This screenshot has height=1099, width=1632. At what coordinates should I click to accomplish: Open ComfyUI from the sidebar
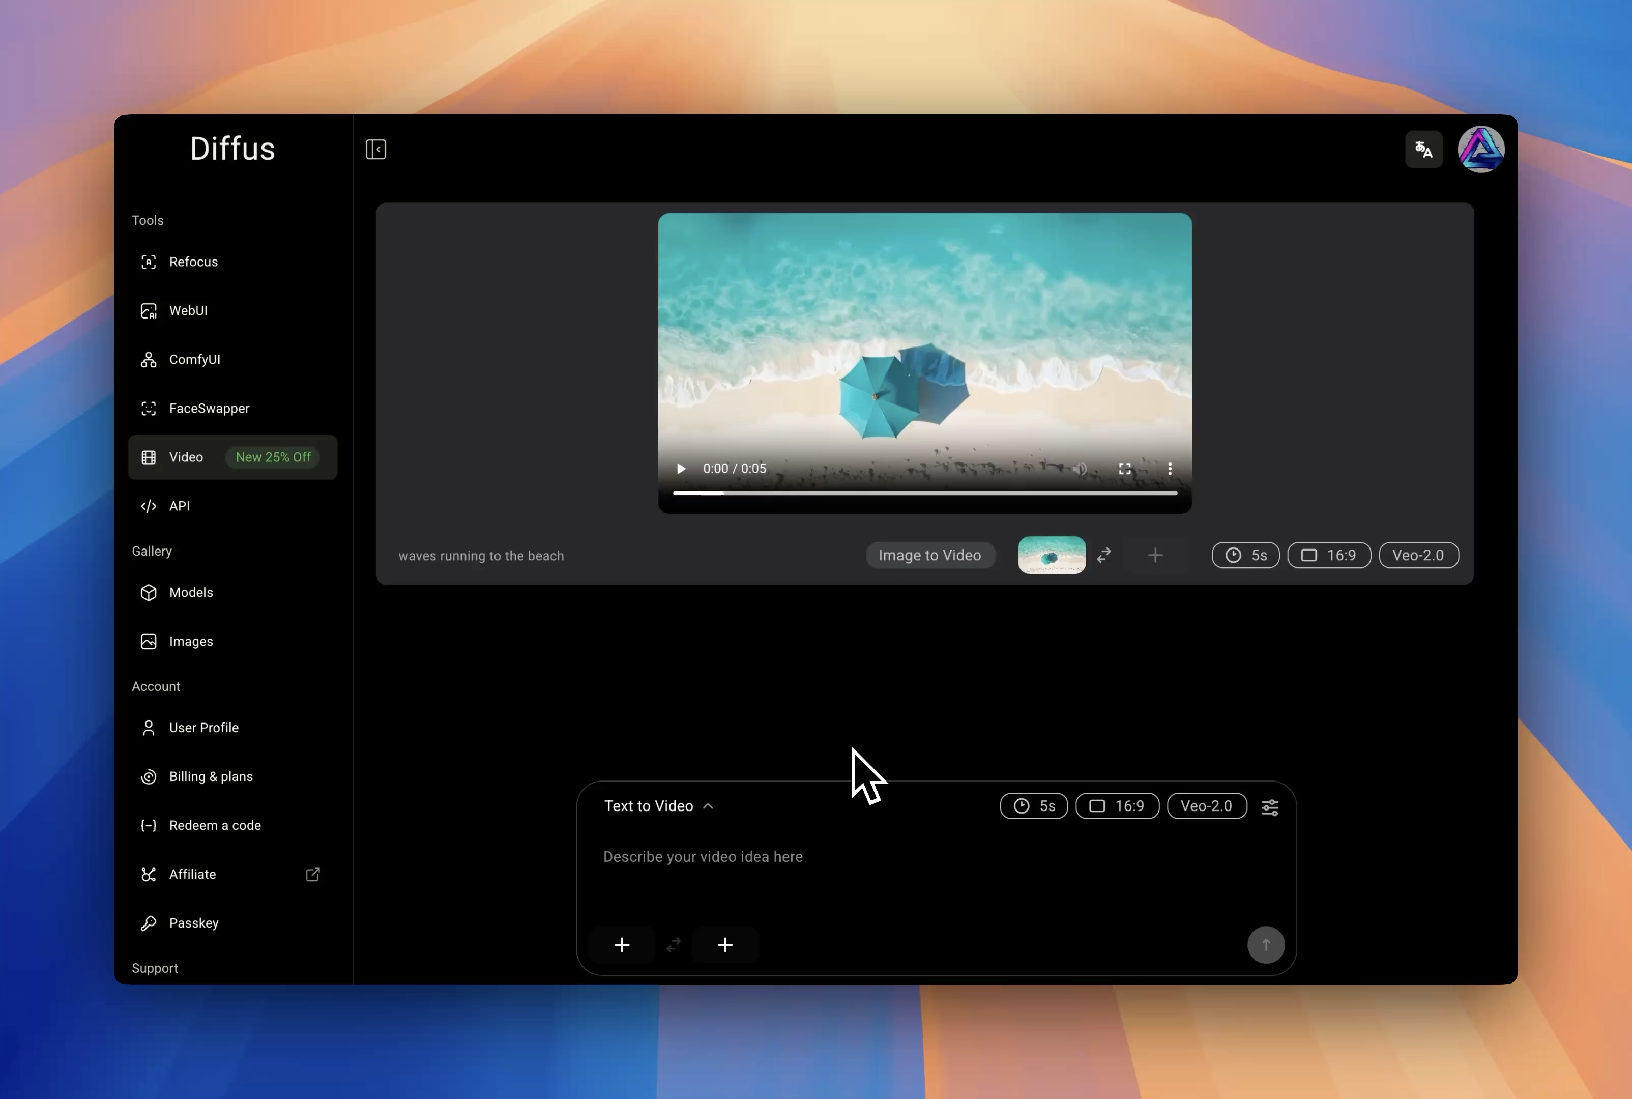[194, 360]
